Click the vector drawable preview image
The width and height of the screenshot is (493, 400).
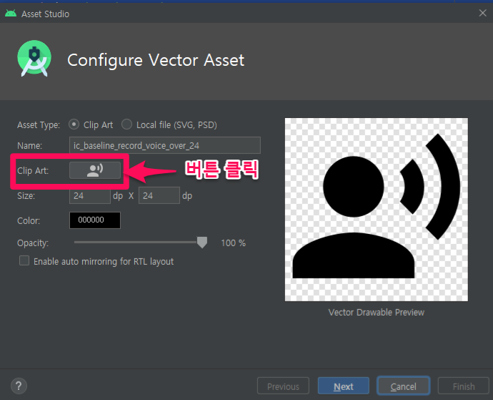pyautogui.click(x=377, y=210)
